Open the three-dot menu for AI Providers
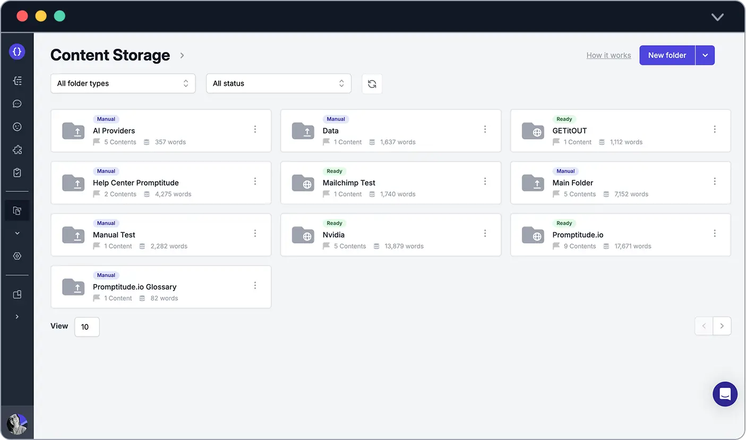This screenshot has height=440, width=746. tap(255, 129)
